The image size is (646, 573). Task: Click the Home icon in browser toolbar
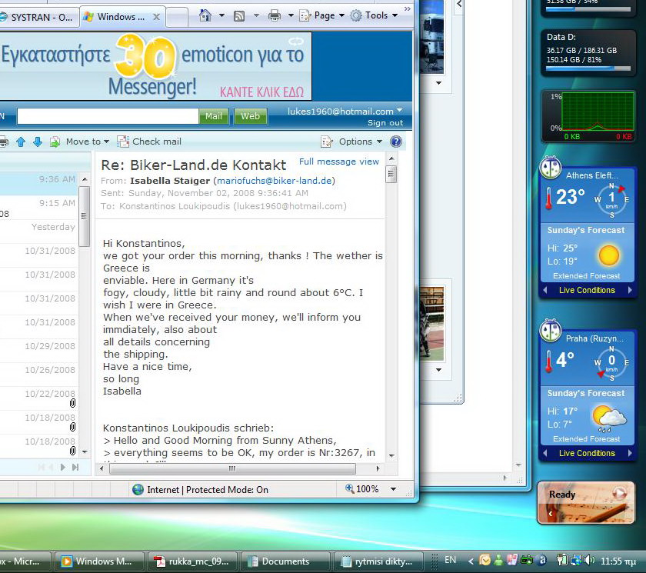tap(205, 15)
